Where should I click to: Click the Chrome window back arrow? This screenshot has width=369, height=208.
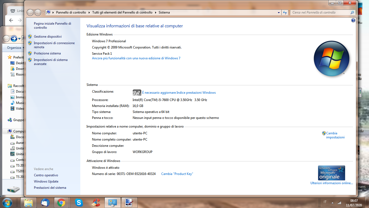point(11,20)
